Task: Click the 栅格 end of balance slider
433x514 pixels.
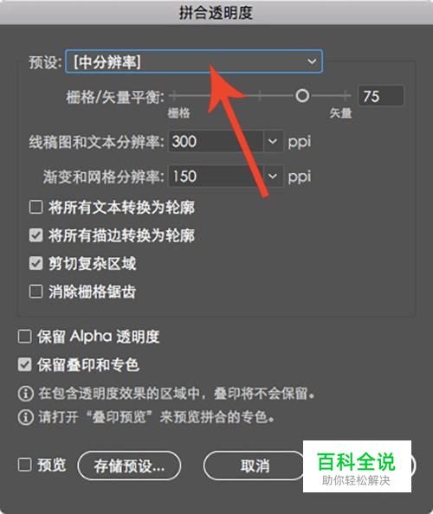Action: click(178, 113)
